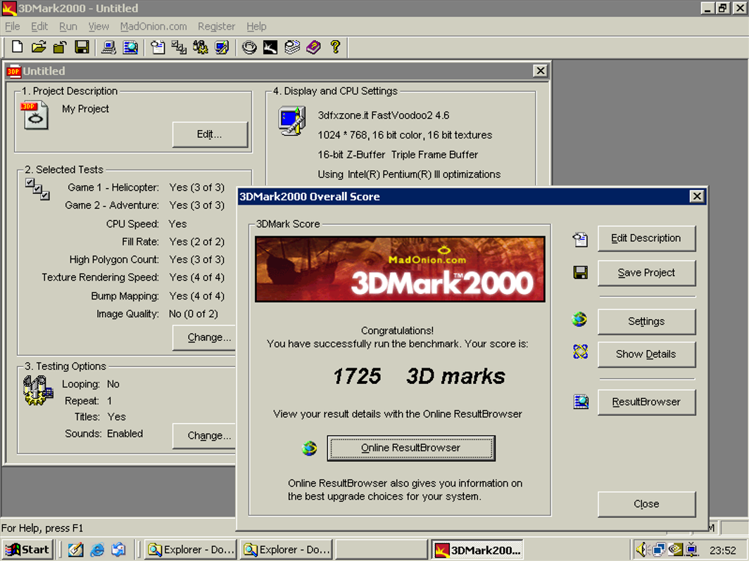The width and height of the screenshot is (749, 561).
Task: Click the volume speaker tray icon
Action: tap(641, 550)
